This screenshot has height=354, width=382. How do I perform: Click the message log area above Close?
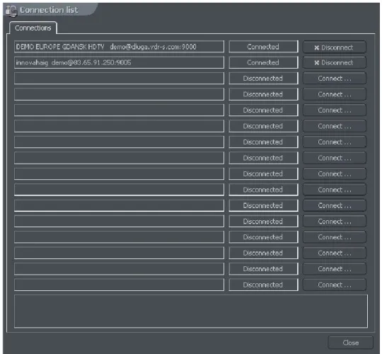(x=191, y=312)
